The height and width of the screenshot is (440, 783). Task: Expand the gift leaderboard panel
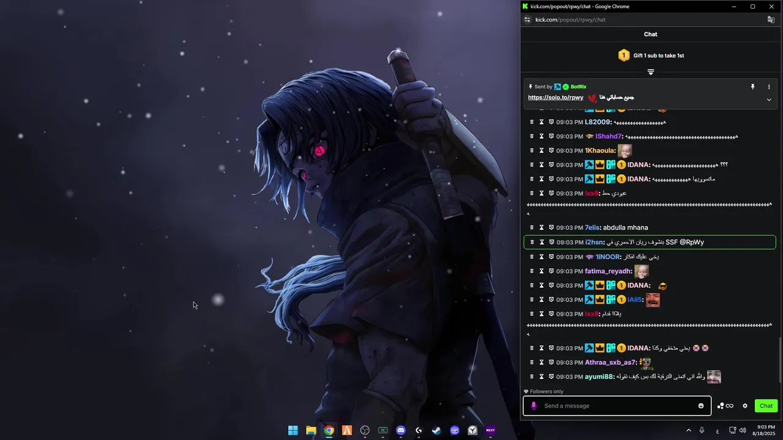(x=651, y=72)
